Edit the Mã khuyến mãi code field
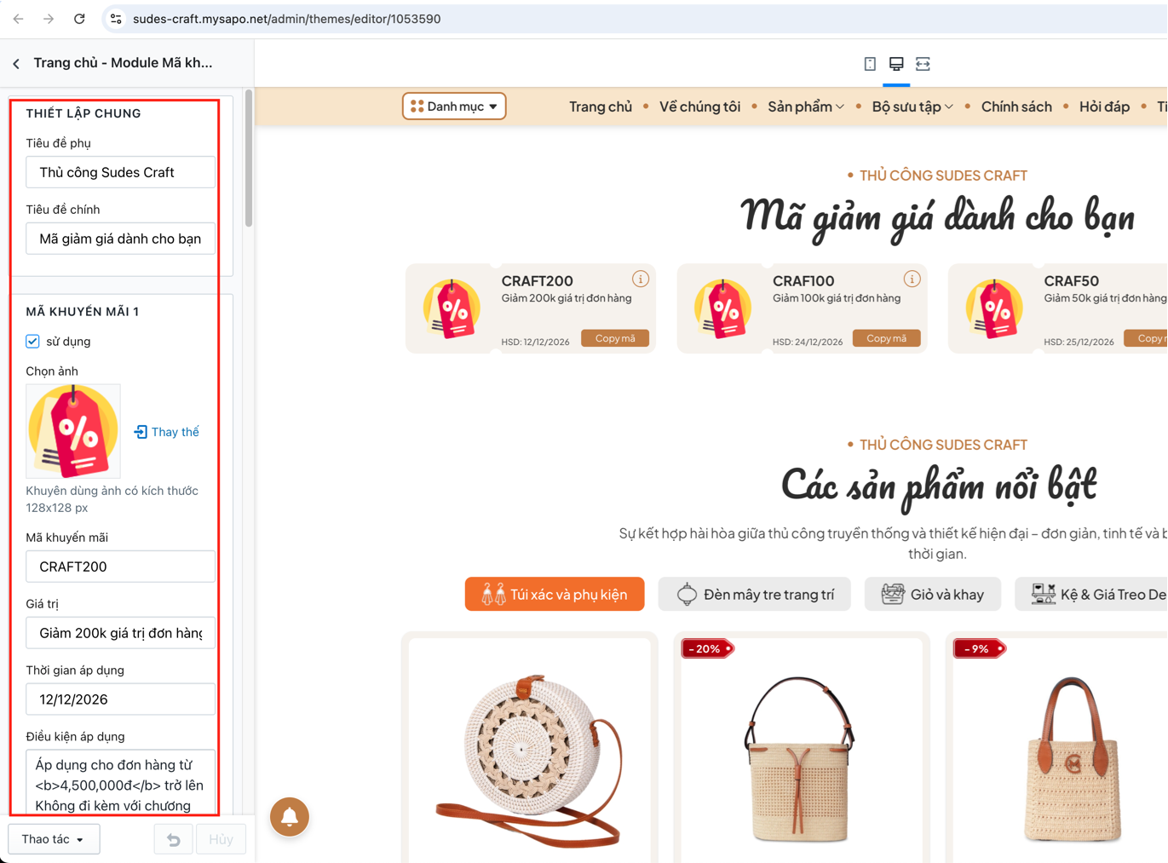This screenshot has height=863, width=1168. (120, 567)
